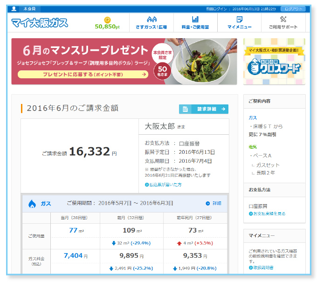Image resolution: width=317 pixels, height=282 pixels.
Task: Click the blue gas flame icon
Action: click(x=32, y=204)
